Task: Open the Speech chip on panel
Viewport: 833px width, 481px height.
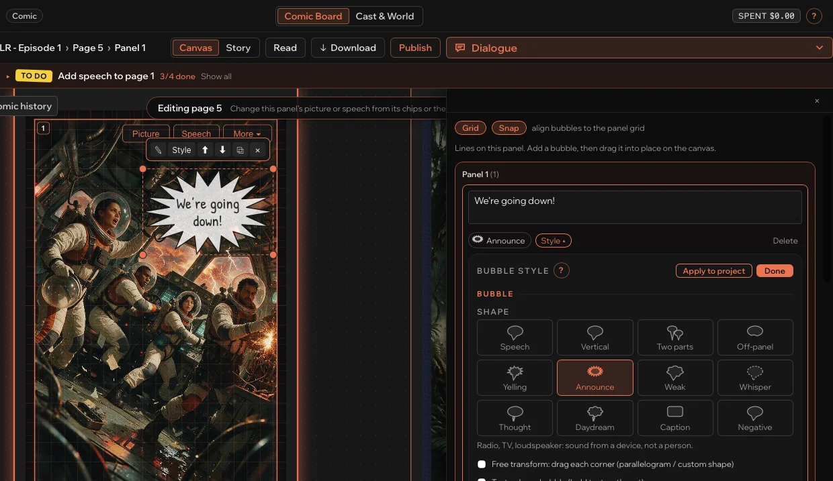Action: 196,133
